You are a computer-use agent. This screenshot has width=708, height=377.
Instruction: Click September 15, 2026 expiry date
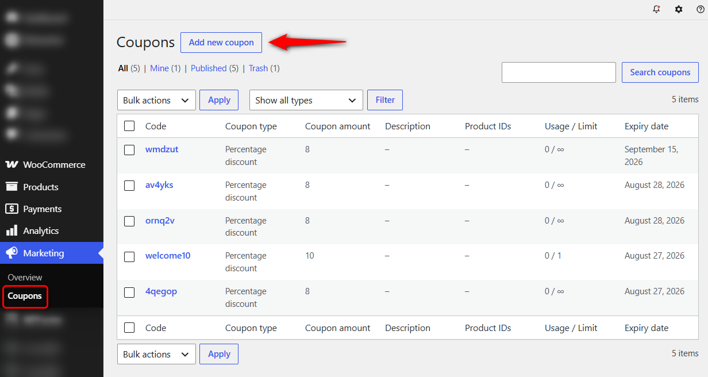click(652, 156)
